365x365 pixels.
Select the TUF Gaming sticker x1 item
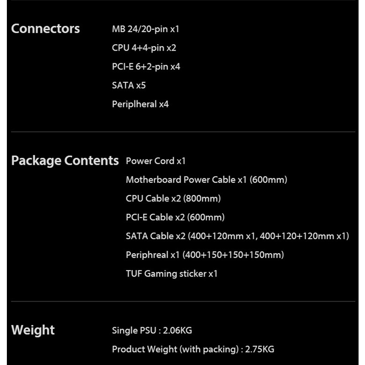171,274
